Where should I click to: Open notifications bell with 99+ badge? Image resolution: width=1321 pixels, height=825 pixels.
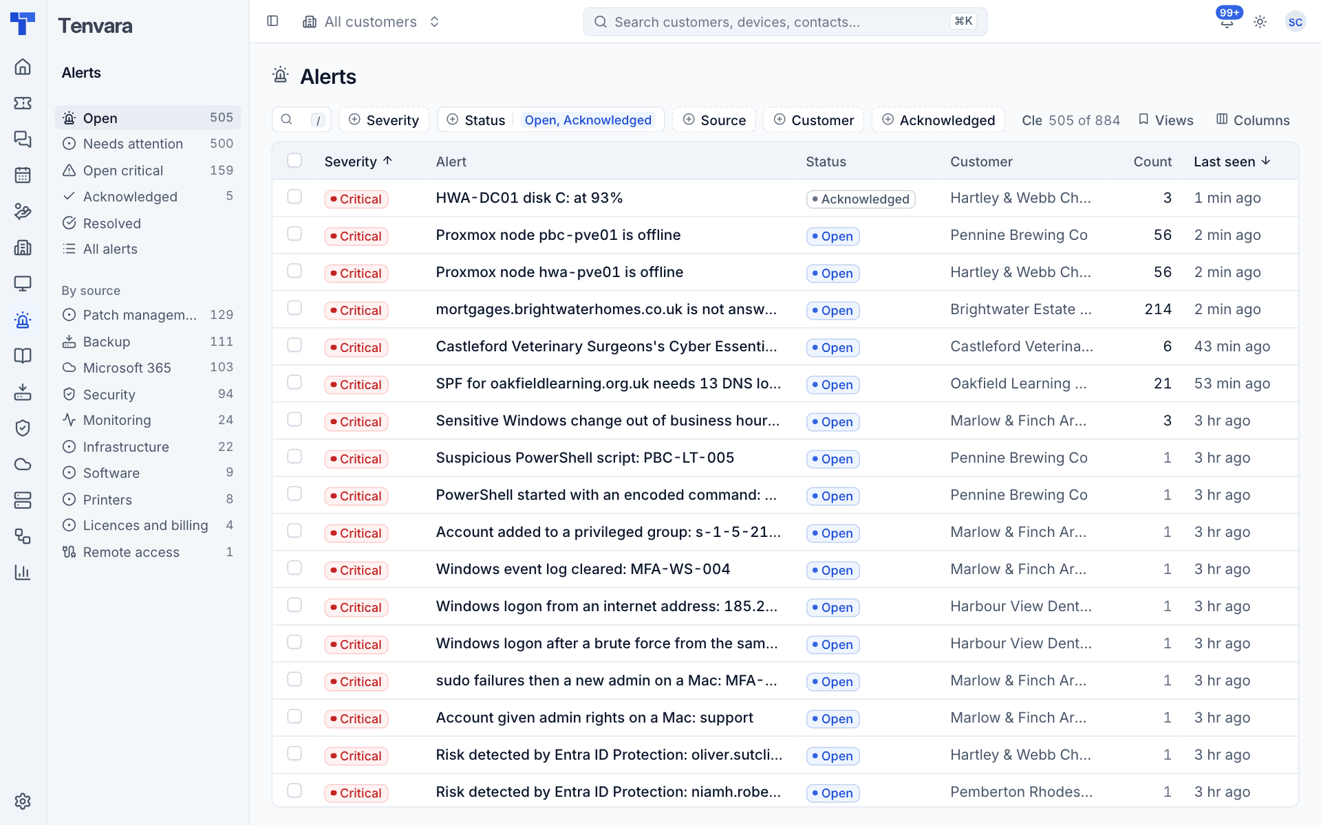pyautogui.click(x=1227, y=21)
